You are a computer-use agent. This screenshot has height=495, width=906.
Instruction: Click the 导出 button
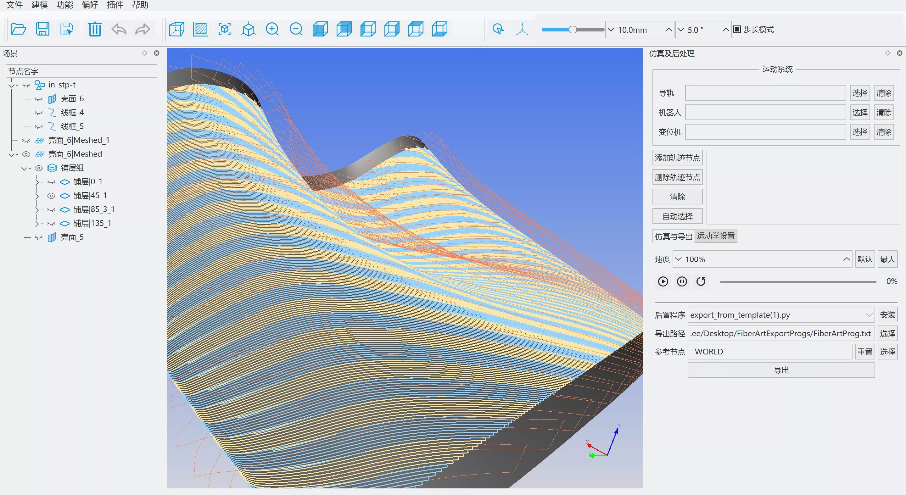click(x=781, y=370)
